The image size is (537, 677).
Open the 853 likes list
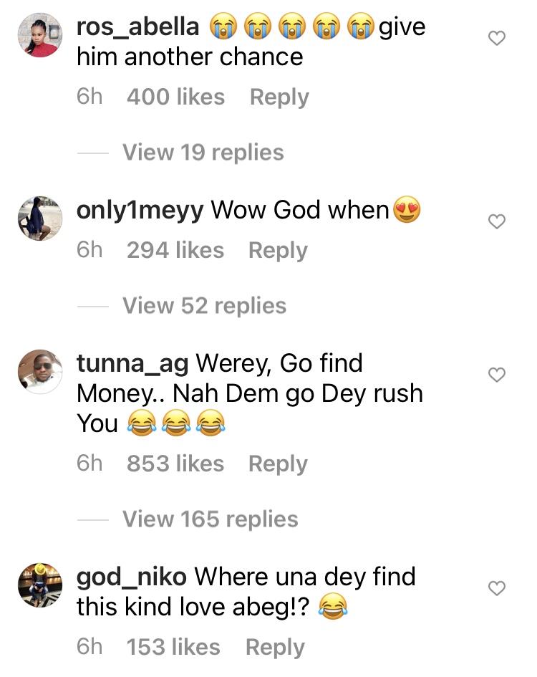tap(175, 464)
